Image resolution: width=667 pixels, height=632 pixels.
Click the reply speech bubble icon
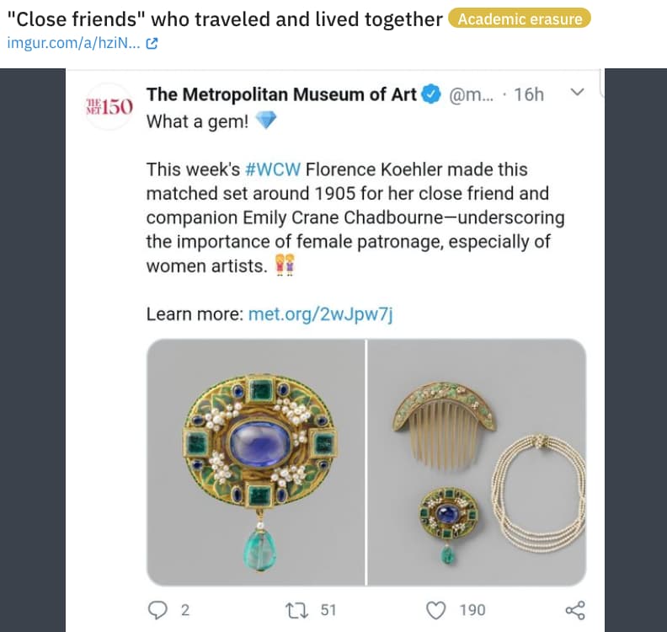[157, 610]
